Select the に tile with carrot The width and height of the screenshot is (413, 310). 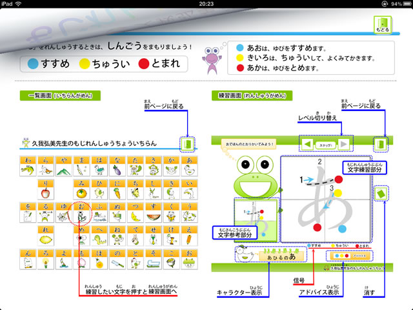click(117, 189)
